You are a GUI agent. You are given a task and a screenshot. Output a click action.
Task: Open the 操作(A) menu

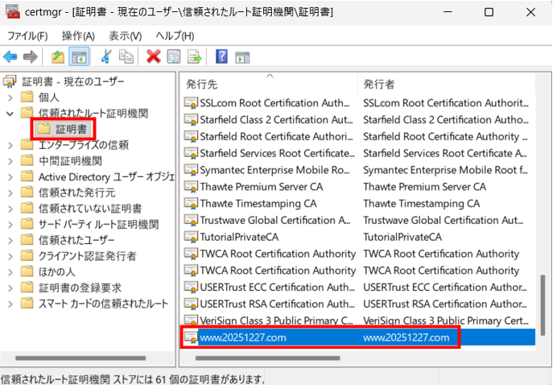click(x=78, y=36)
